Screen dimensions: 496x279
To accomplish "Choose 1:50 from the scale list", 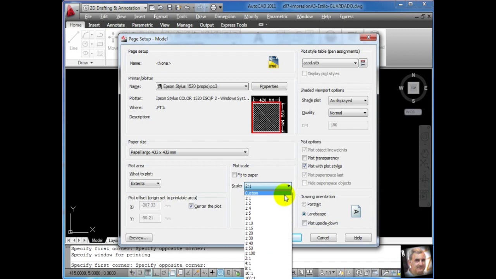I will click(268, 248).
